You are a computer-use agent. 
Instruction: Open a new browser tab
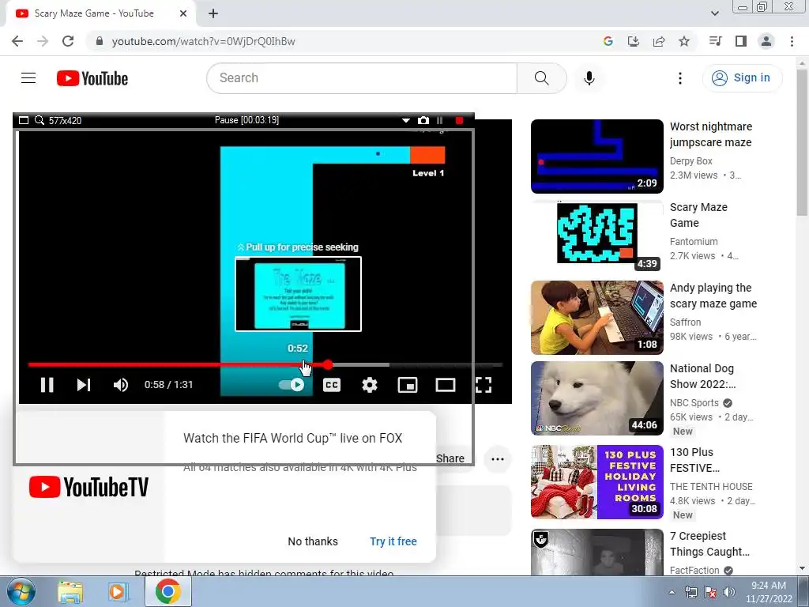click(213, 14)
